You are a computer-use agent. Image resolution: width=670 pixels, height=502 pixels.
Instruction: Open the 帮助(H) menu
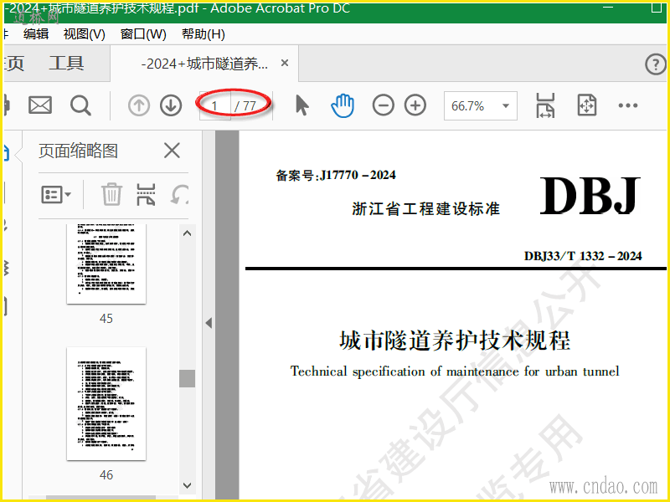point(204,34)
